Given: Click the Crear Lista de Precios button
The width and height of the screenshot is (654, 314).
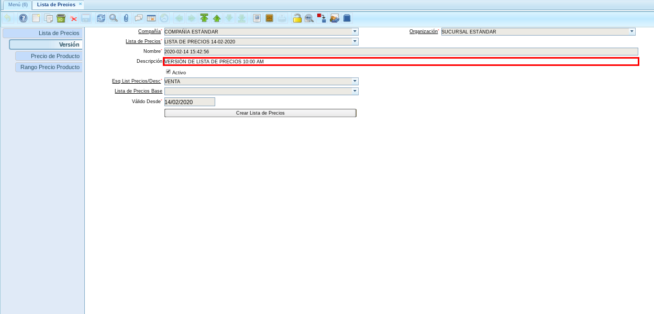Looking at the screenshot, I should [x=260, y=113].
